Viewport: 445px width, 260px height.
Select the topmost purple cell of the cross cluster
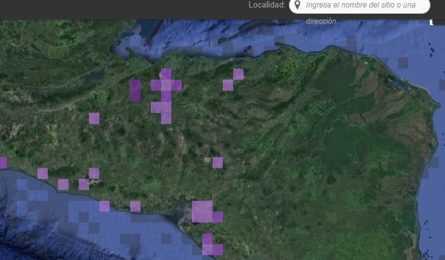point(166,74)
